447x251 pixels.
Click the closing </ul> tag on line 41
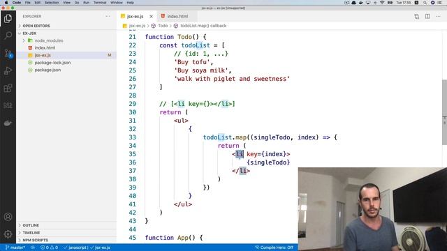pos(183,204)
